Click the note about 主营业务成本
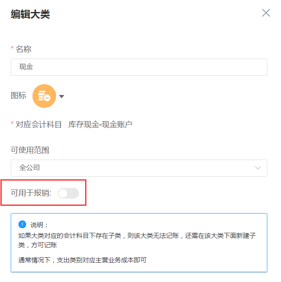This screenshot has width=281, height=282. pos(83,260)
